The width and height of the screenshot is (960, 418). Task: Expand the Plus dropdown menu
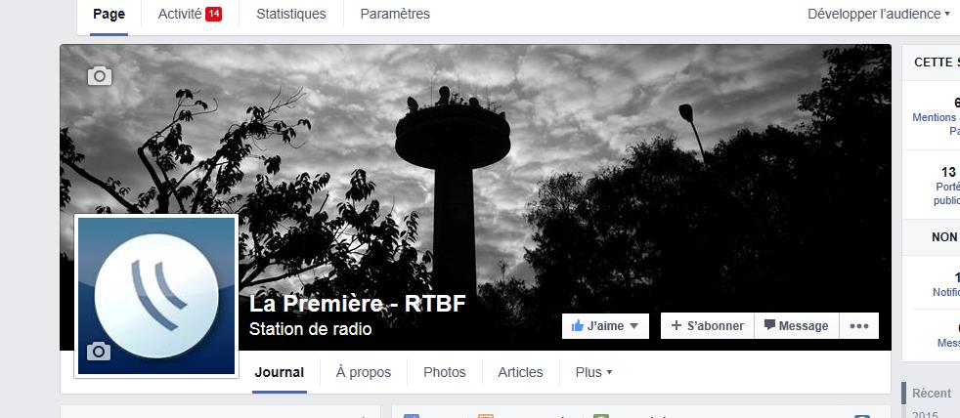coord(593,372)
